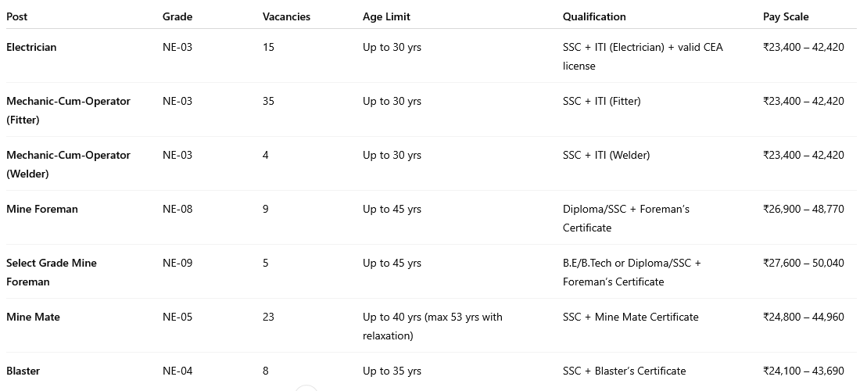Select the Mine Foreman post cell

tap(42, 209)
